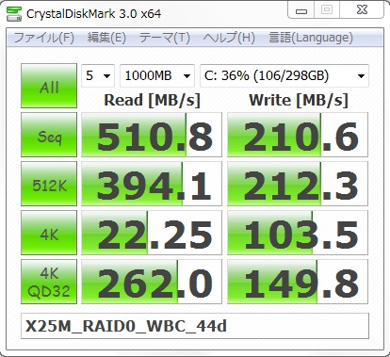Open the 言語(Language) menu
390x357 pixels.
(x=311, y=38)
